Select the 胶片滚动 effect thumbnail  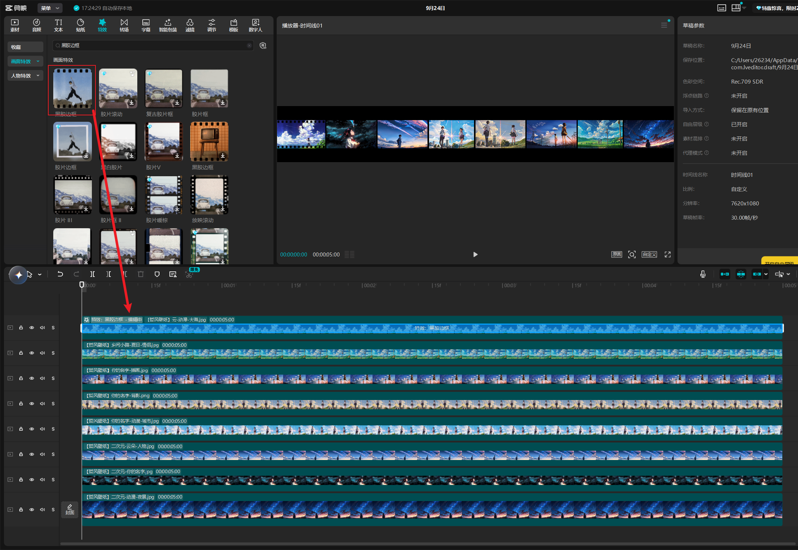118,89
